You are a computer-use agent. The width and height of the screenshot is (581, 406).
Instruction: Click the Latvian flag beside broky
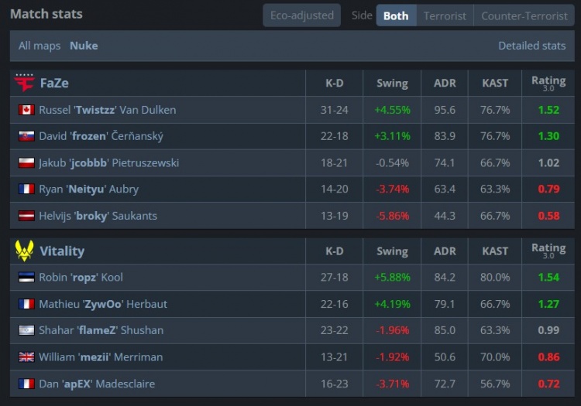26,216
